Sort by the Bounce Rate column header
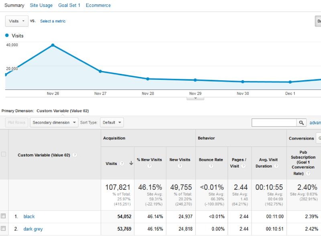The height and width of the screenshot is (236, 321). tap(211, 160)
